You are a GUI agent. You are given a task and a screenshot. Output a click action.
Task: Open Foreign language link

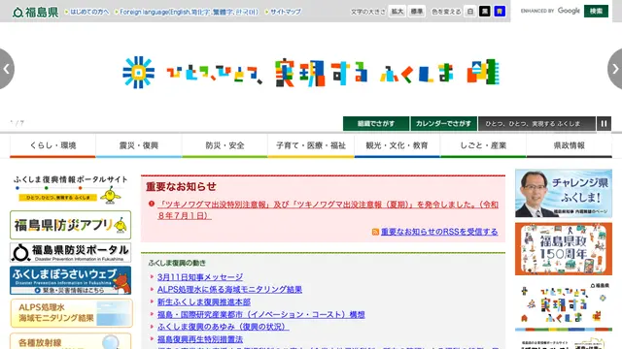189,12
